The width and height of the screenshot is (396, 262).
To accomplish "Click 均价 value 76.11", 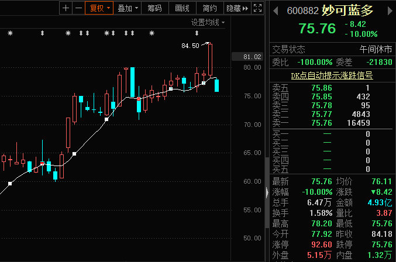I will tap(381, 181).
